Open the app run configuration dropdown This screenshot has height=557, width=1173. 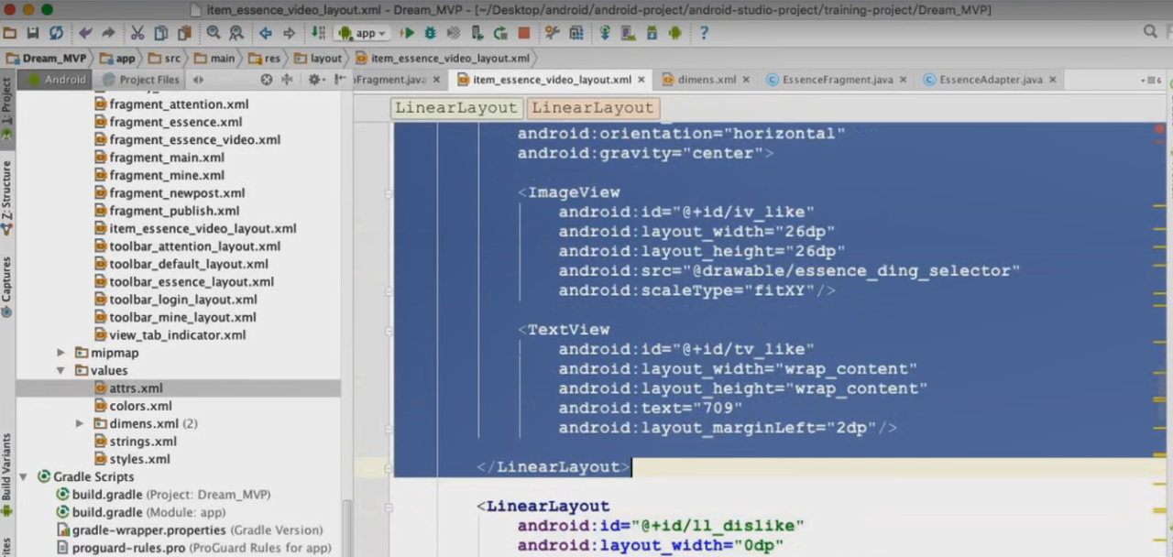363,33
